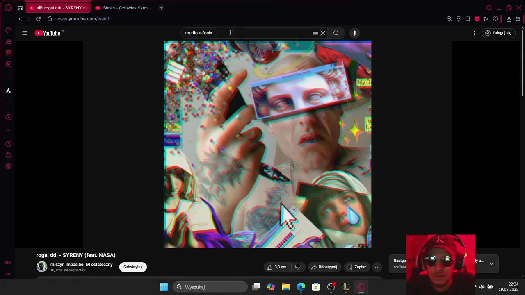Open Microsoft Edge from the taskbar
This screenshot has height=295, width=525.
tap(301, 287)
